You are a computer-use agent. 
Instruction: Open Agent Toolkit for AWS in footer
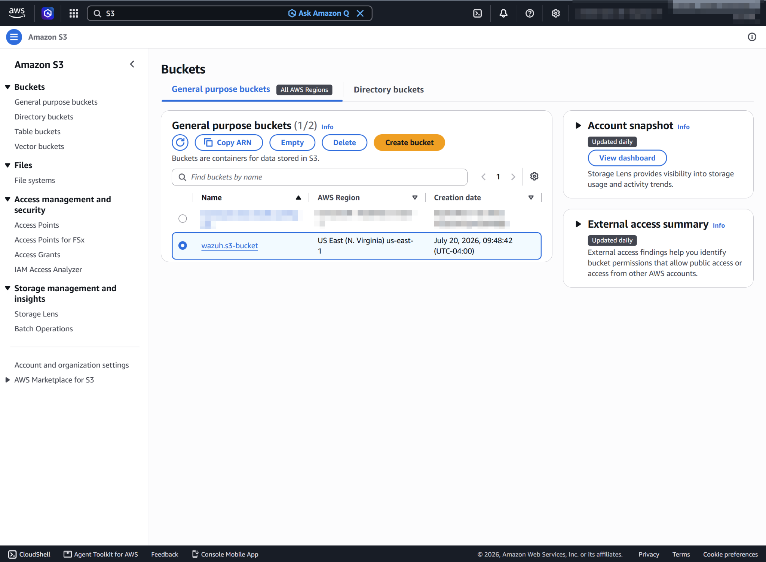tap(101, 554)
